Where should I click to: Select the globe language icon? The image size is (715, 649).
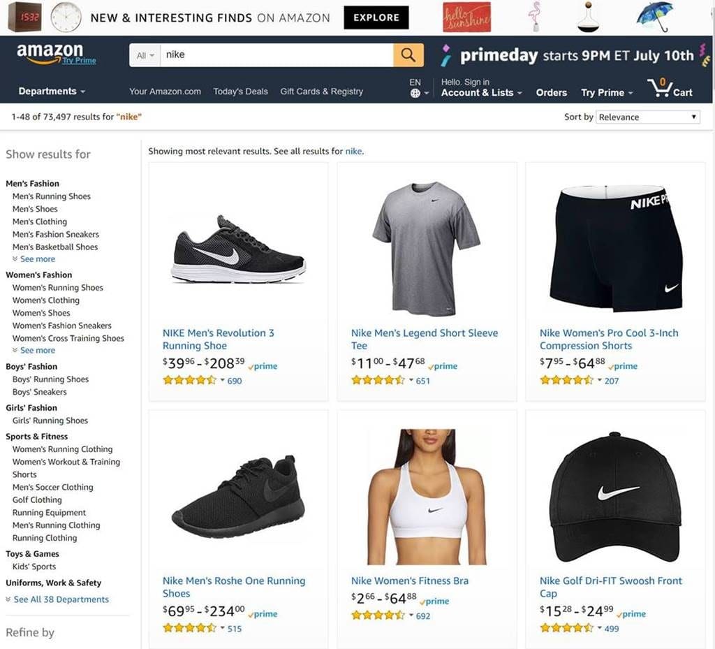pos(415,93)
